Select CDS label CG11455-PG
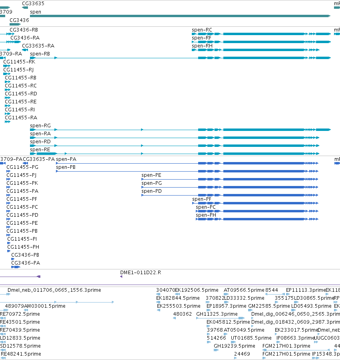 pyautogui.click(x=22, y=167)
